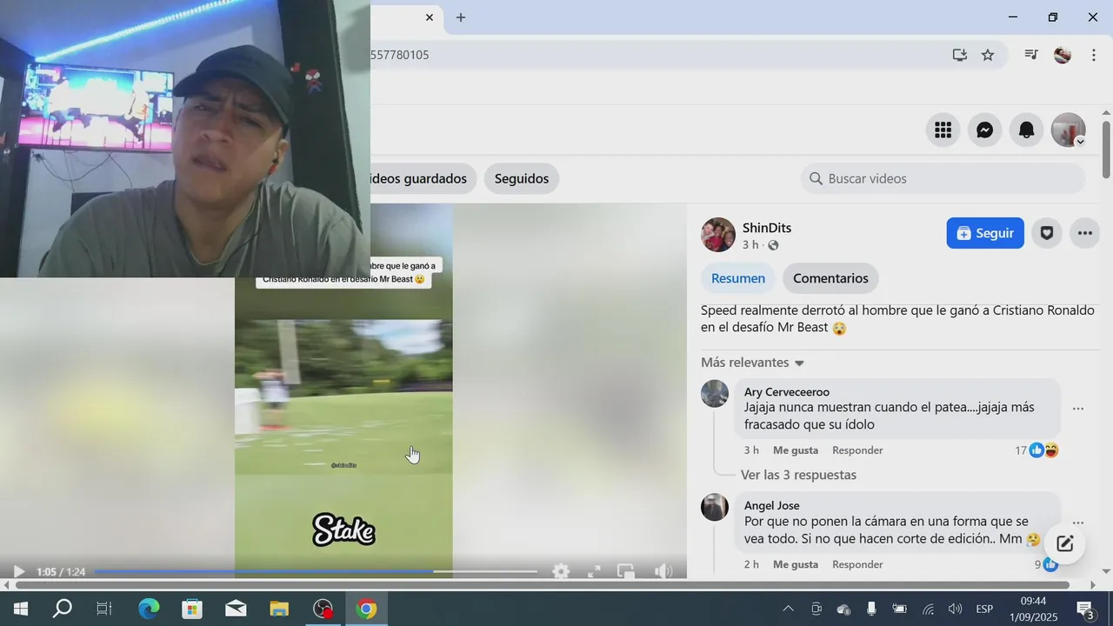Open the Chrome profile avatar
This screenshot has height=626, width=1113.
coord(1063,55)
